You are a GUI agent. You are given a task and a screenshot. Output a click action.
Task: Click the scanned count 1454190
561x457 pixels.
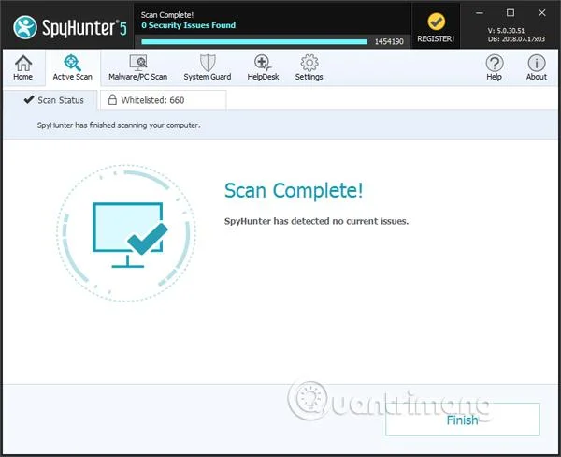pos(389,41)
